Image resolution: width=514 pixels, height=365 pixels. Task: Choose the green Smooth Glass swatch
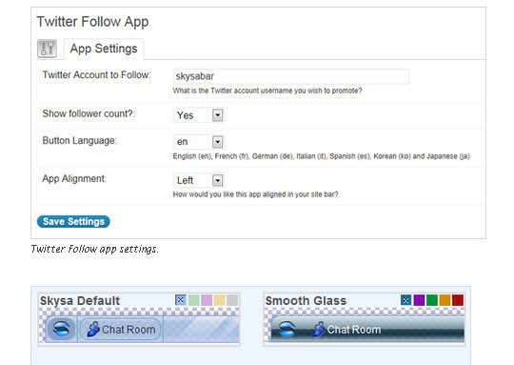[x=432, y=299]
